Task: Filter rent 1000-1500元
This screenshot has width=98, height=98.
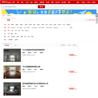Action: pyautogui.click(x=27, y=27)
